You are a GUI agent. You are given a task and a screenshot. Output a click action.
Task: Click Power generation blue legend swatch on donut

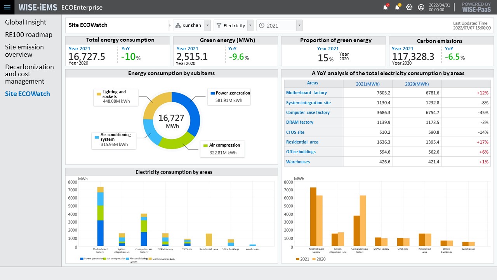(x=212, y=93)
